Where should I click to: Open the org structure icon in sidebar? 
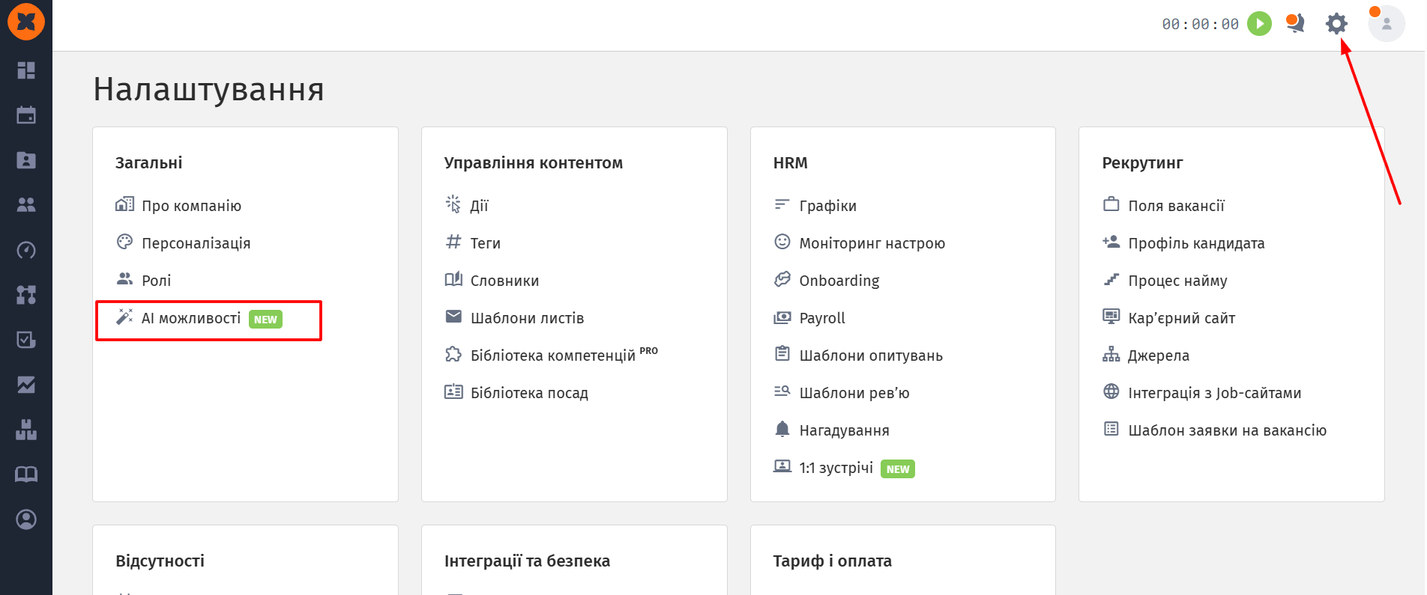(26, 295)
